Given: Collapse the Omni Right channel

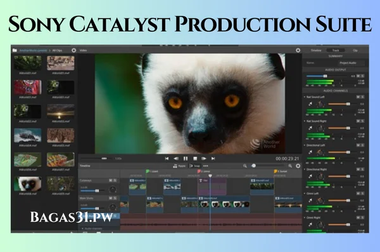Looking at the screenshot, I should pyautogui.click(x=305, y=218).
